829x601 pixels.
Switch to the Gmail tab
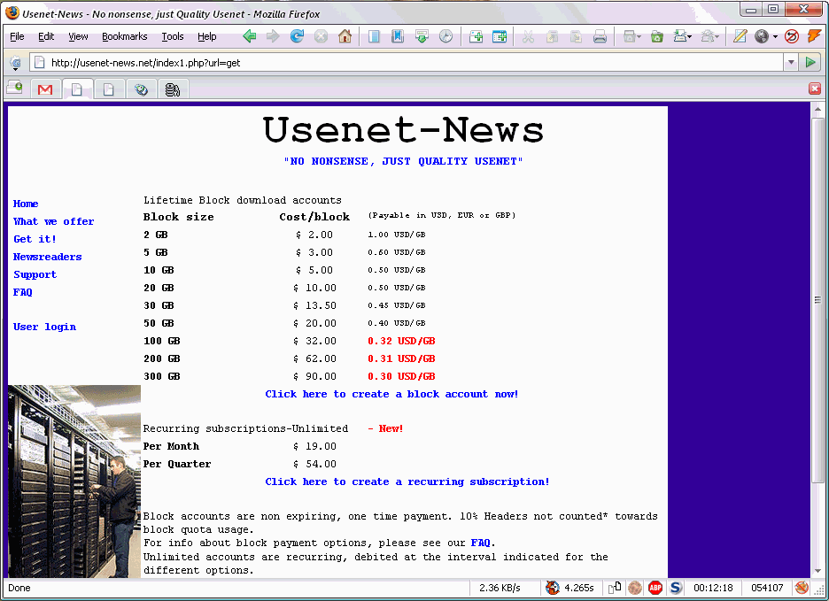click(45, 89)
